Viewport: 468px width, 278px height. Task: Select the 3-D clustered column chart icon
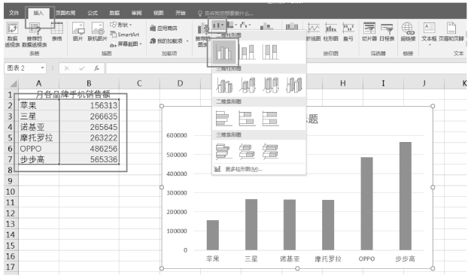click(224, 85)
